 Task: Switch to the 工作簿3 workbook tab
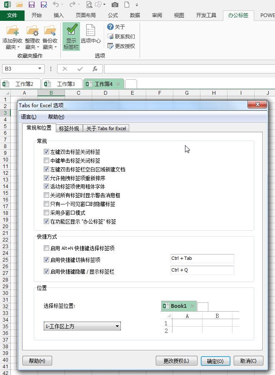pos(62,84)
